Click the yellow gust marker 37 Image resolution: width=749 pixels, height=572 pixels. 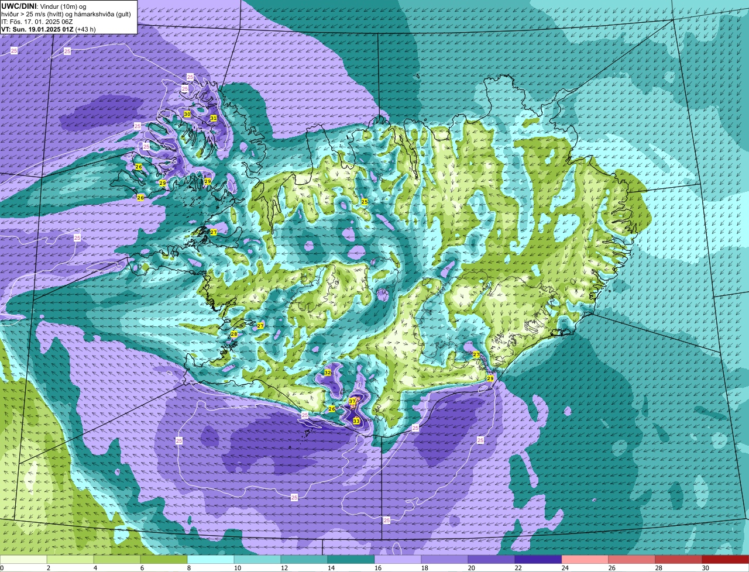tap(352, 401)
